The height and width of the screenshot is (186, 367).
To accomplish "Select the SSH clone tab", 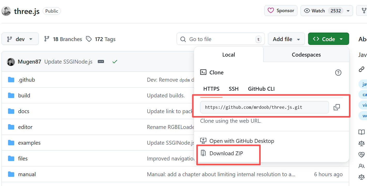I will [234, 89].
